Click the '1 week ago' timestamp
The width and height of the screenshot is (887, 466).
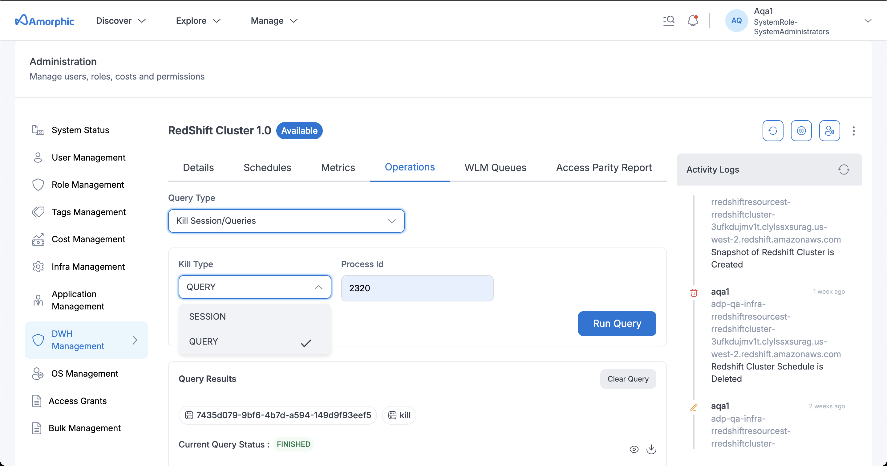point(829,292)
